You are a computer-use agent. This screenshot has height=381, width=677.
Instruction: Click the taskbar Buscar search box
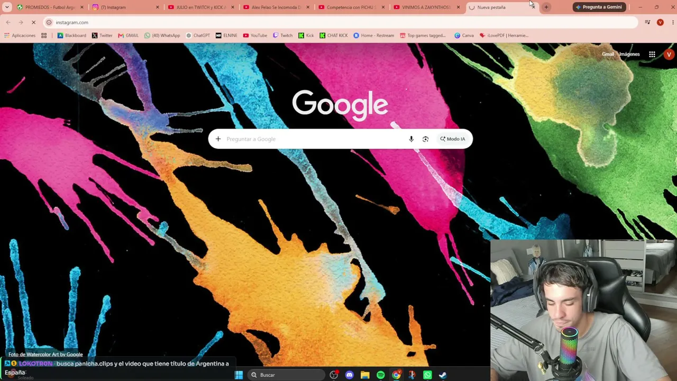click(286, 375)
